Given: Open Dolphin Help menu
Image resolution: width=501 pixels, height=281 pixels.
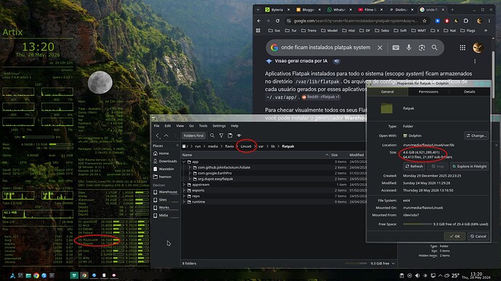Looking at the screenshot, I should [235, 126].
